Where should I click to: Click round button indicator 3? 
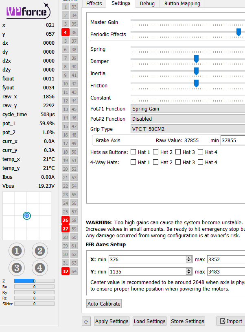pos(17,268)
